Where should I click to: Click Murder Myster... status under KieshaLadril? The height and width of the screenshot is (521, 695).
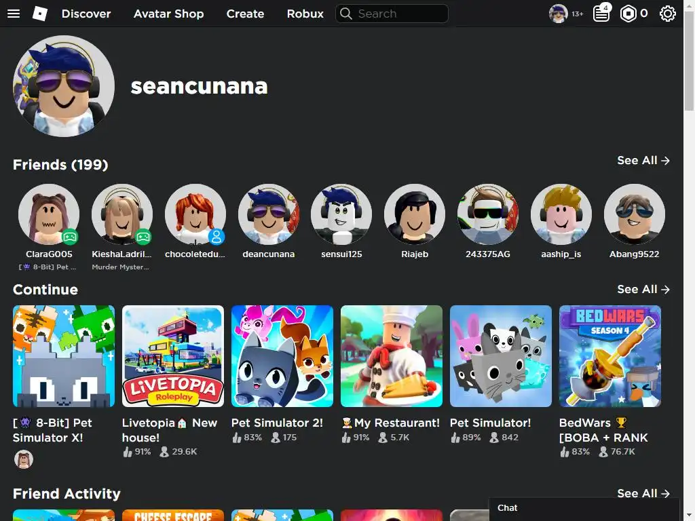point(120,267)
